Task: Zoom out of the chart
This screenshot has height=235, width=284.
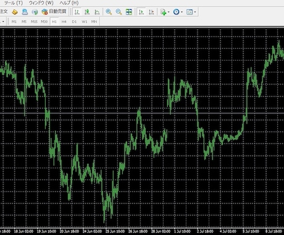Action: tap(119, 12)
